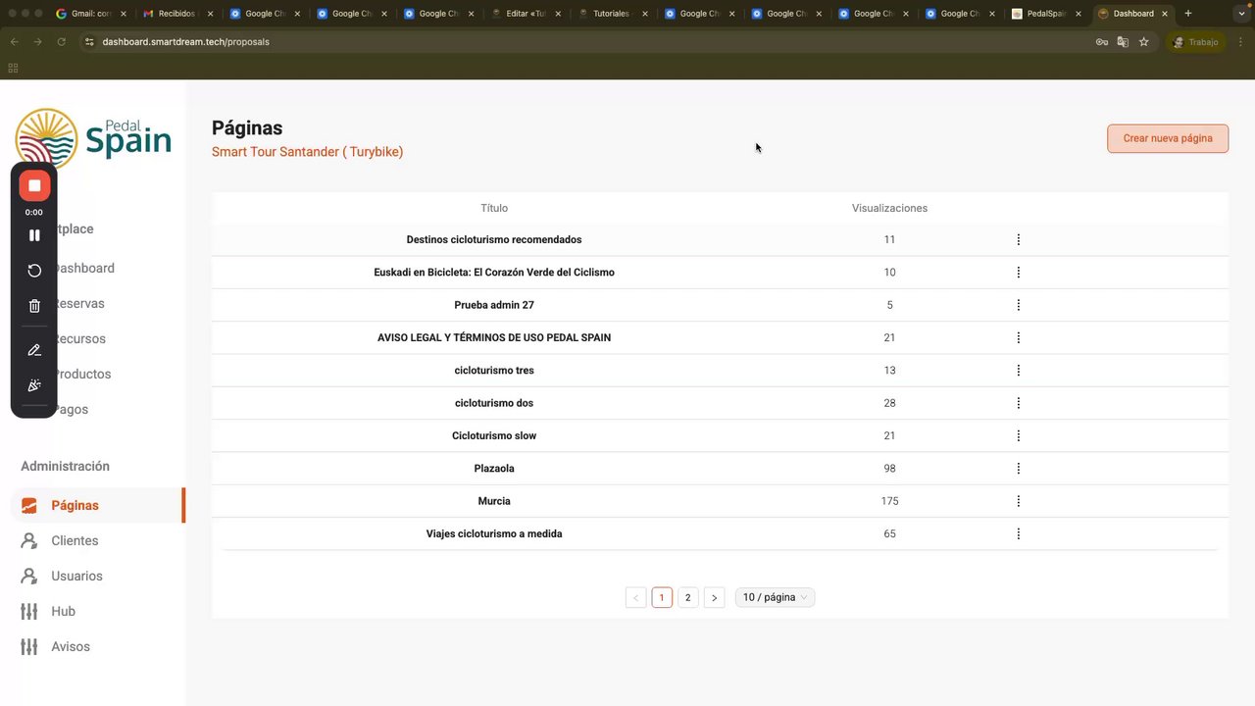Open options menu for the Murcia row
The image size is (1255, 706).
(1018, 501)
